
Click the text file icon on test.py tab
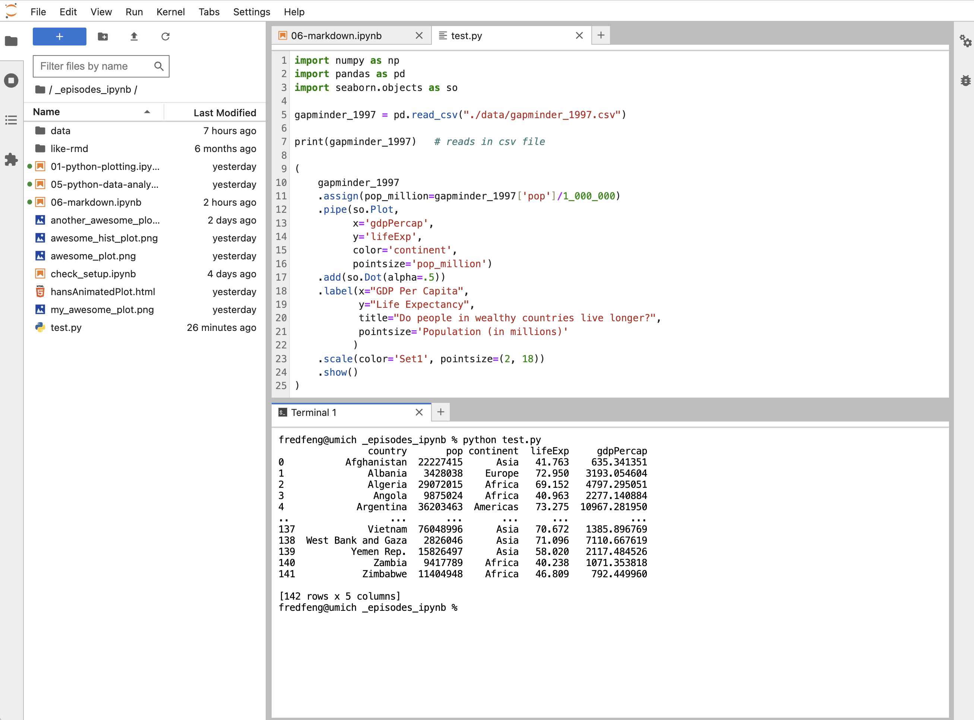[443, 35]
